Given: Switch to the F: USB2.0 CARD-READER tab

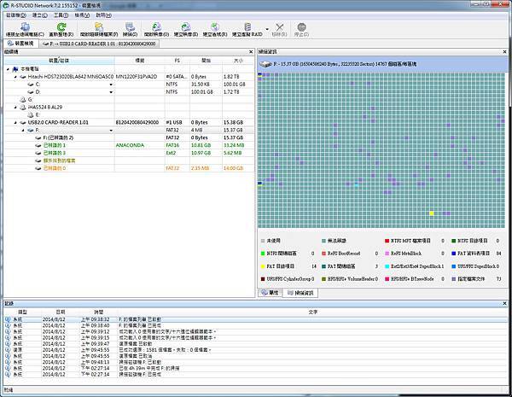Looking at the screenshot, I should tap(94, 43).
